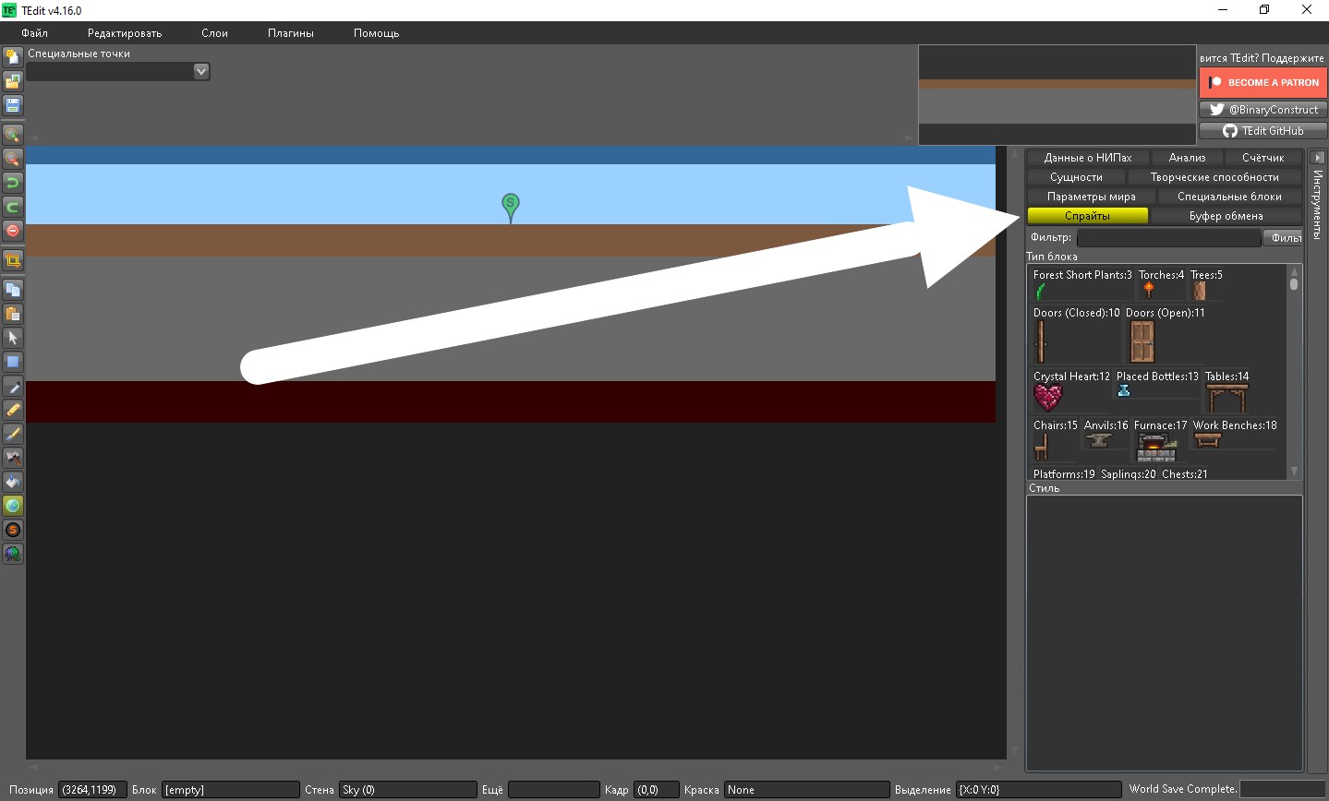Open the Слои menu
The width and height of the screenshot is (1329, 801).
[214, 33]
